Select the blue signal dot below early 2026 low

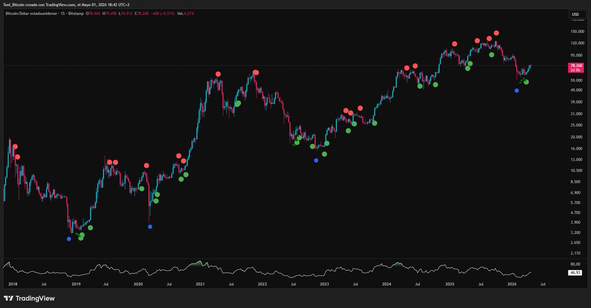point(516,91)
